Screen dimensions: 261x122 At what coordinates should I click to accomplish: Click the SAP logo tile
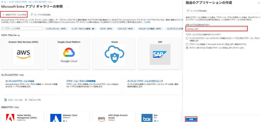click(160, 54)
